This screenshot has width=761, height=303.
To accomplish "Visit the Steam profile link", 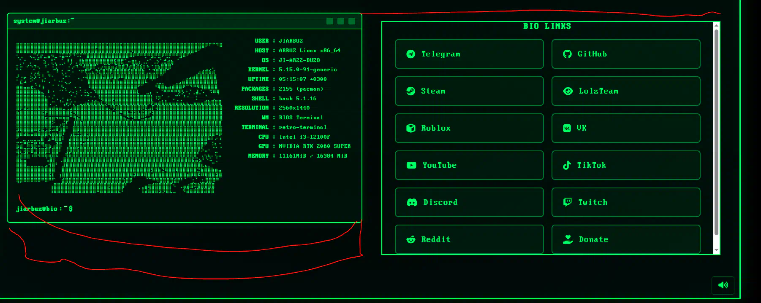I will pyautogui.click(x=469, y=91).
